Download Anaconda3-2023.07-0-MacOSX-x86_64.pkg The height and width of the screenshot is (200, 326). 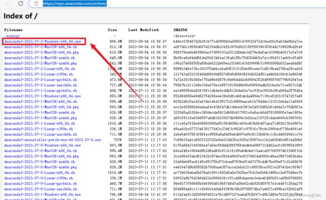tap(41, 156)
